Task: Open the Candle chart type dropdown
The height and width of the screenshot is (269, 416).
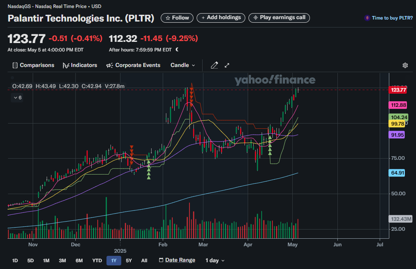Action: point(183,65)
